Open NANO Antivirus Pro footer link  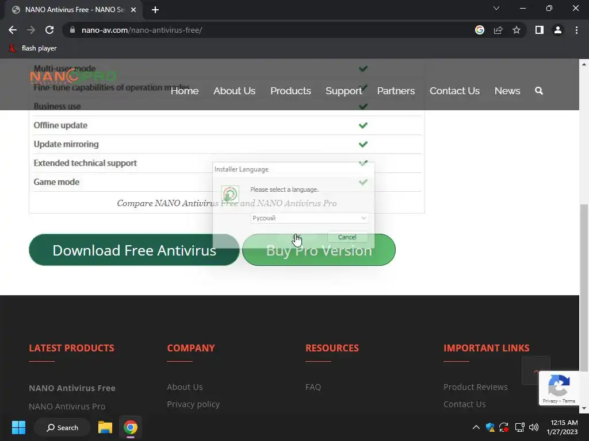67,407
